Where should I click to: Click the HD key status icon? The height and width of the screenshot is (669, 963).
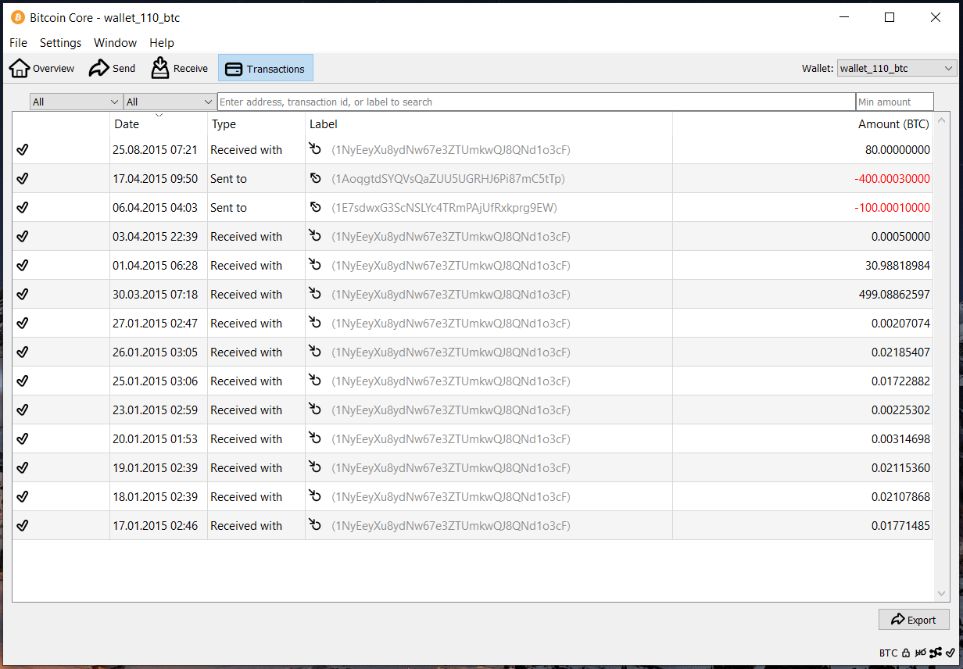point(921,653)
